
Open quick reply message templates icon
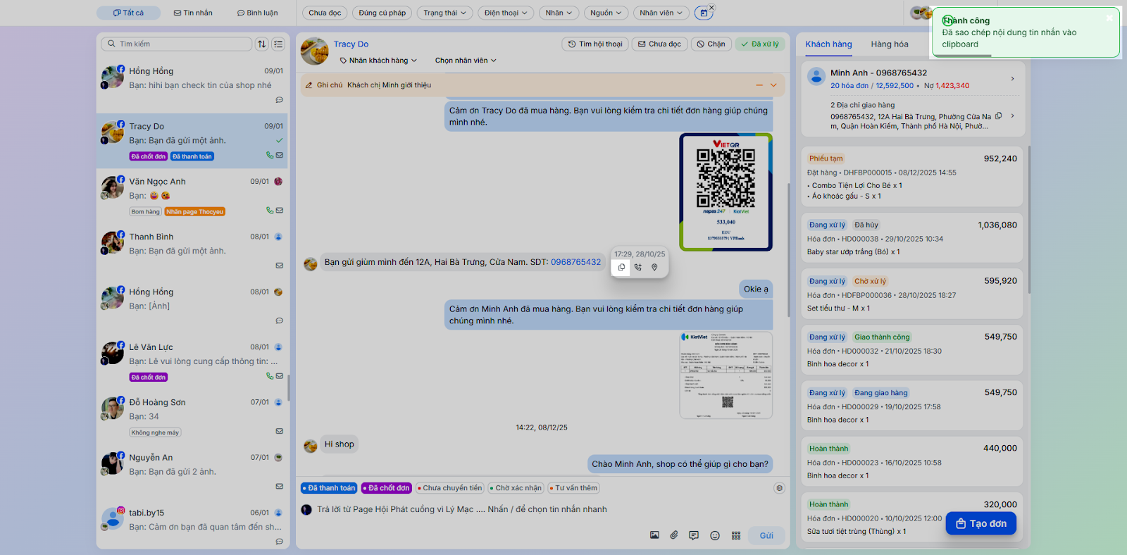coord(694,535)
